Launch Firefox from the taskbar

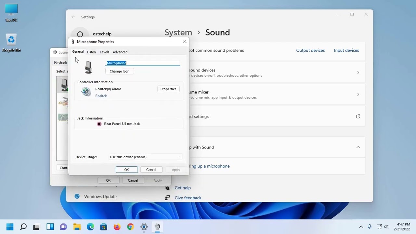click(x=117, y=227)
